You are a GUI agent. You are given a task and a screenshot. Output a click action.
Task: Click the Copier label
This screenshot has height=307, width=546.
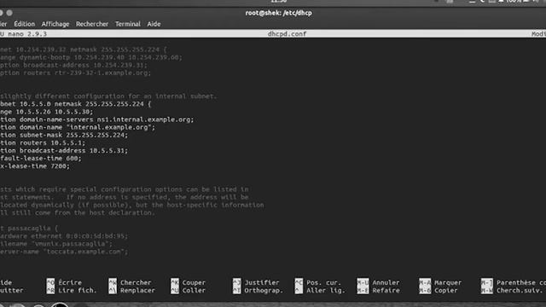click(445, 290)
